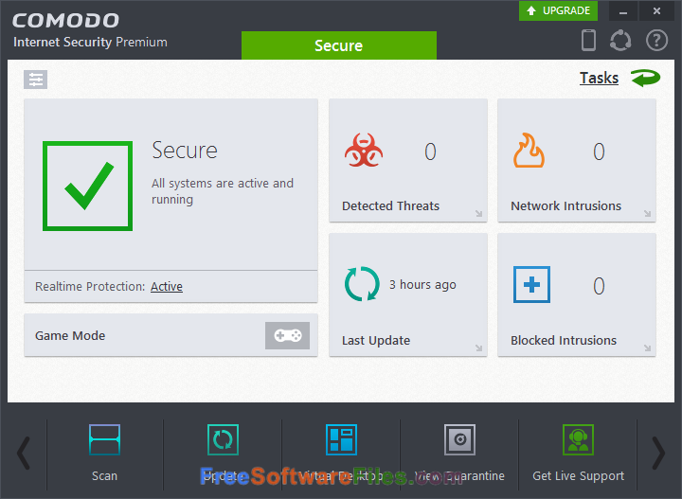Run the Update task icon
682x499 pixels.
[x=224, y=440]
